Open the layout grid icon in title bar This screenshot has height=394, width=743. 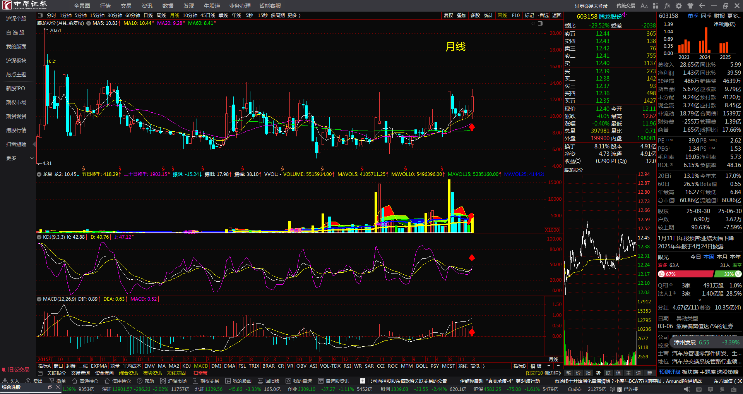[x=656, y=6]
